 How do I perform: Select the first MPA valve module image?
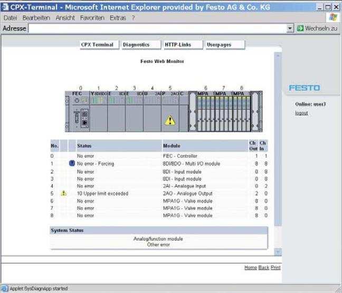pos(206,111)
